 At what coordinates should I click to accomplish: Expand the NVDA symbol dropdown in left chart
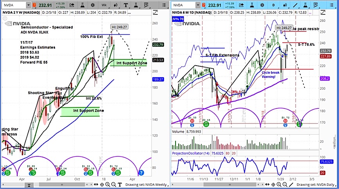[29, 5]
